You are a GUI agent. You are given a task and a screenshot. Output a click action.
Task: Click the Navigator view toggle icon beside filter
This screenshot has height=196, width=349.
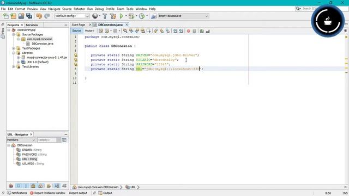pyautogui.click(x=64, y=140)
